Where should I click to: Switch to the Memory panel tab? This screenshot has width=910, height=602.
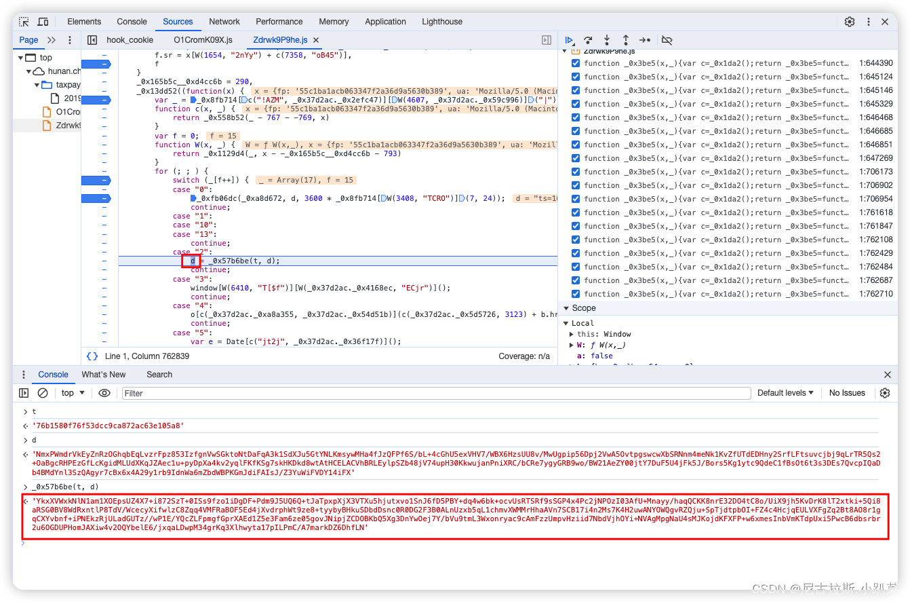point(334,22)
